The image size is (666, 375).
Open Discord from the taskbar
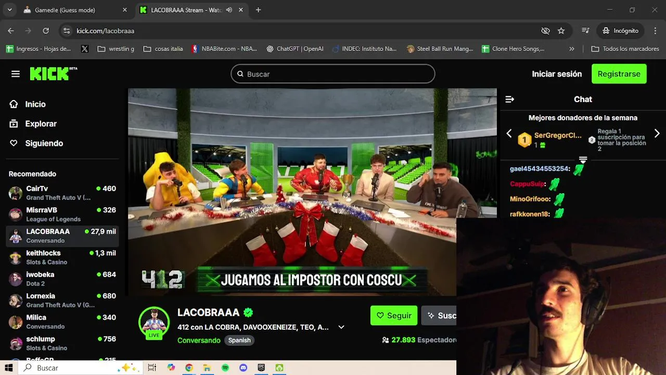pos(243,368)
